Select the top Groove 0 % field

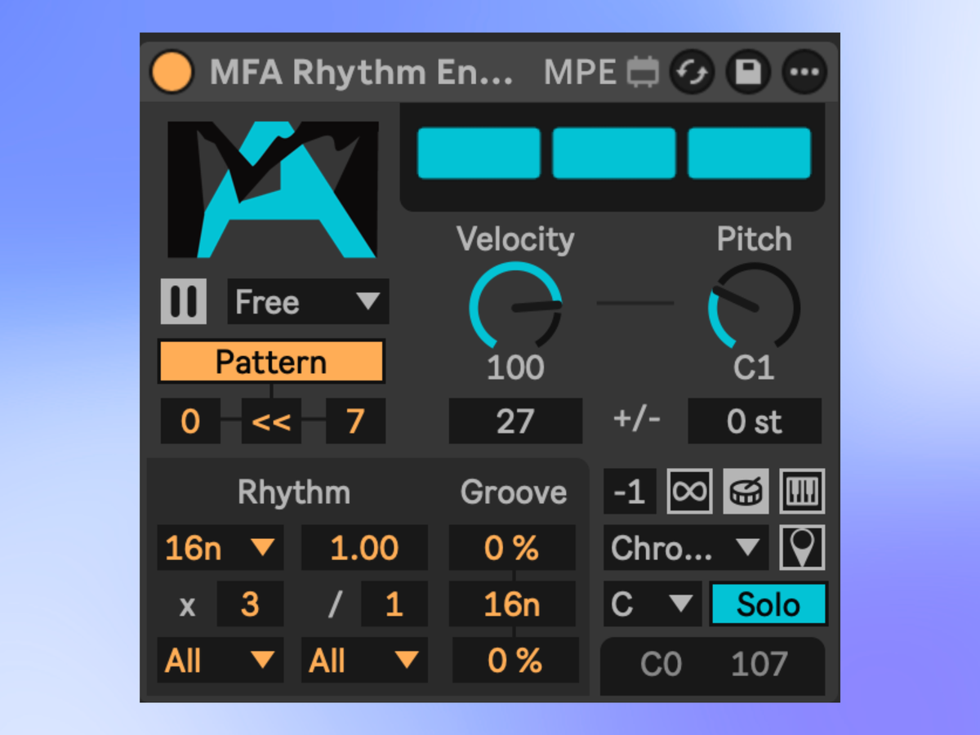[x=512, y=548]
